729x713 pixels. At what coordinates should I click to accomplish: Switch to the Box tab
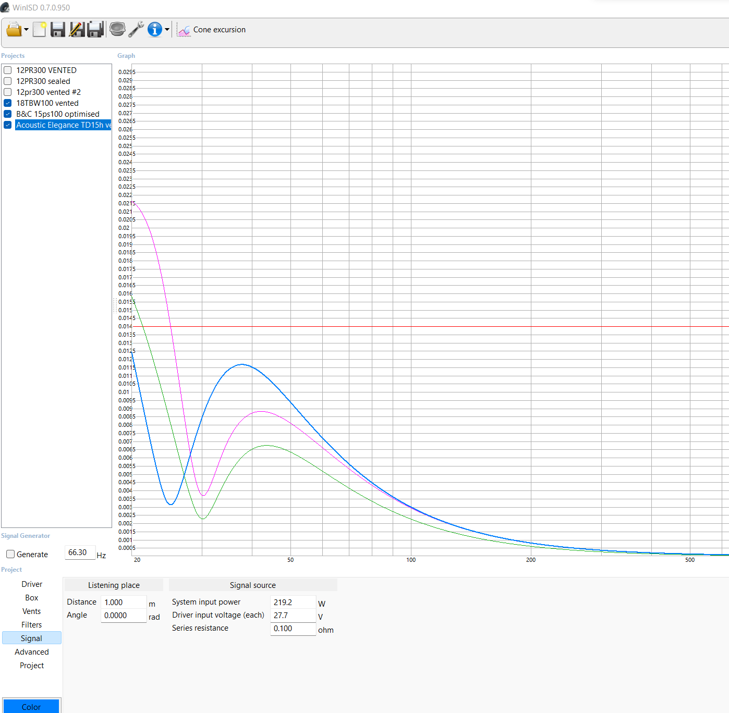point(32,598)
